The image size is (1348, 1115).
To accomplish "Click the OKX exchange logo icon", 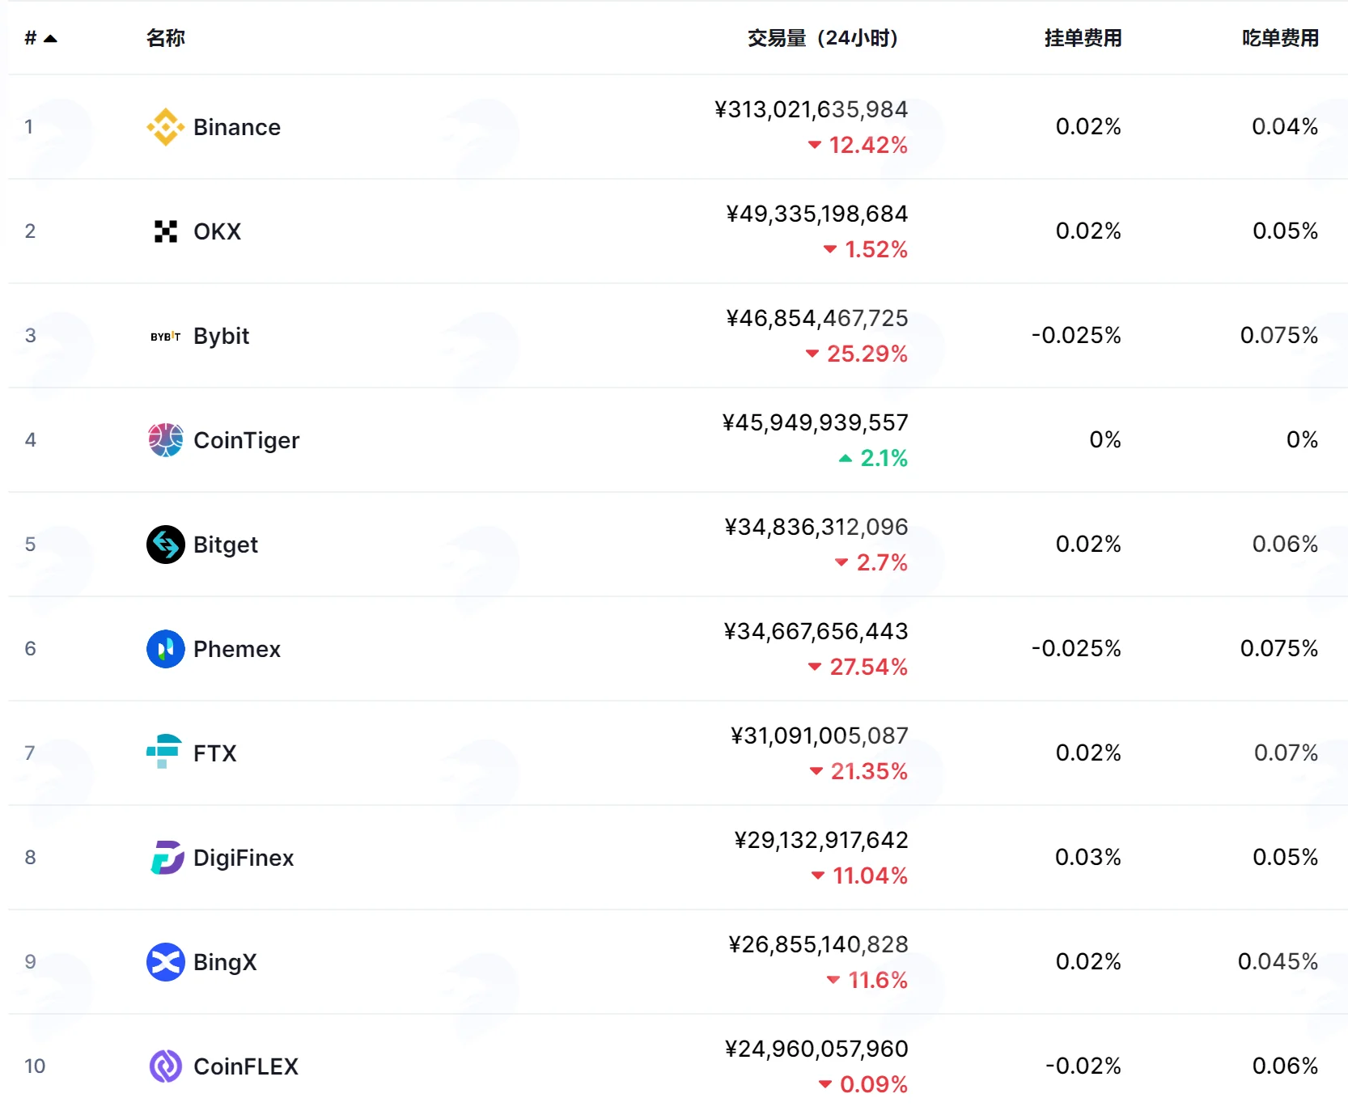I will point(165,231).
